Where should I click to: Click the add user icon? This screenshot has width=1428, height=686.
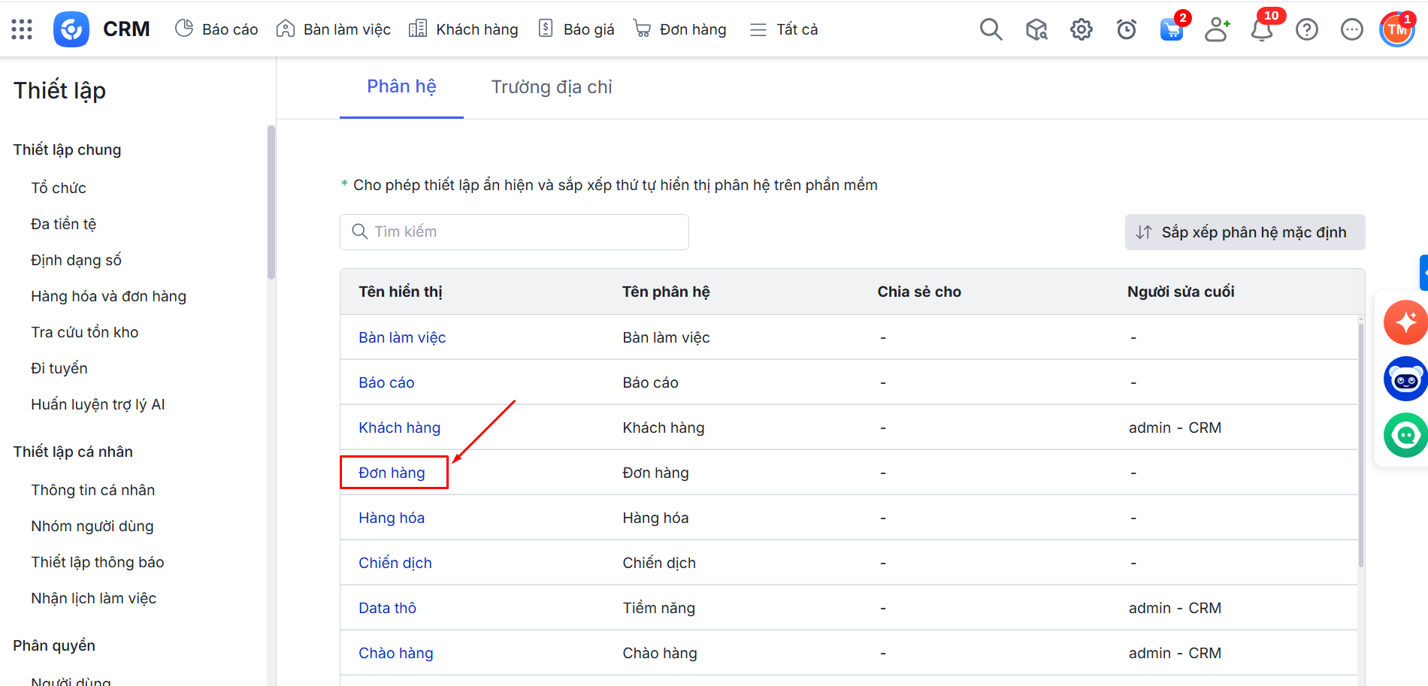[1216, 29]
